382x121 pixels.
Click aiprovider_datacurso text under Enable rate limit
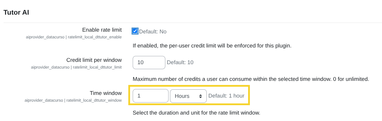click(x=45, y=37)
